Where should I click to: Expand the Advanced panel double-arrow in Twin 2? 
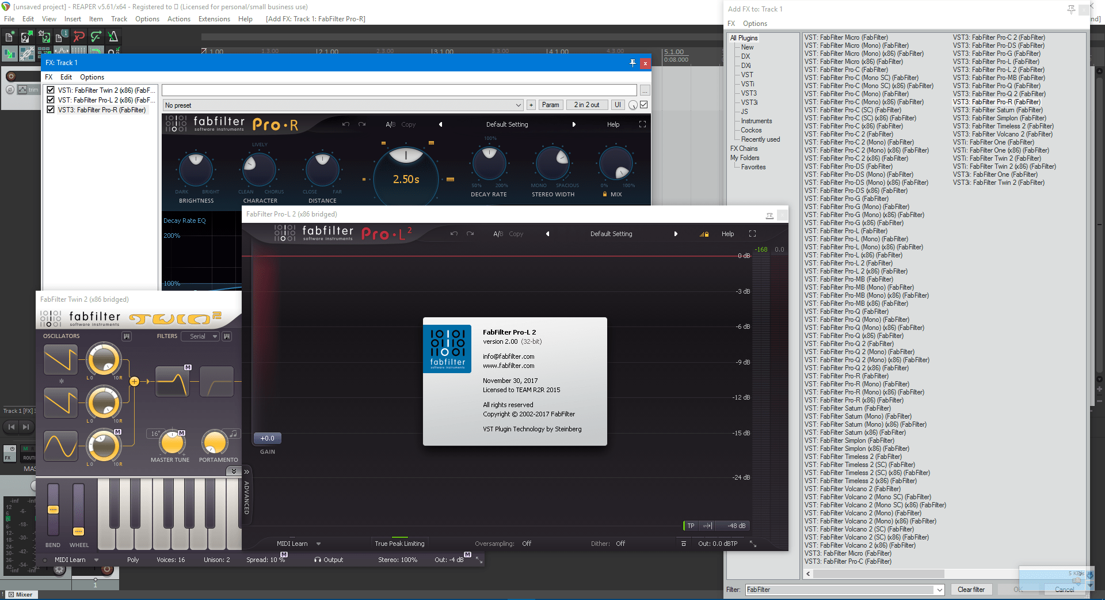pos(246,472)
